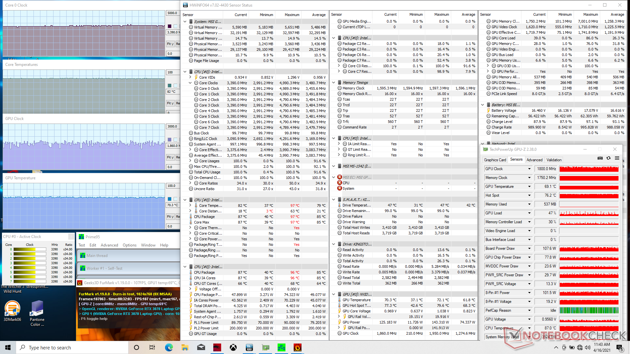Open the Board Power Draw dropdown
The height and width of the screenshot is (354, 630).
tap(529, 248)
